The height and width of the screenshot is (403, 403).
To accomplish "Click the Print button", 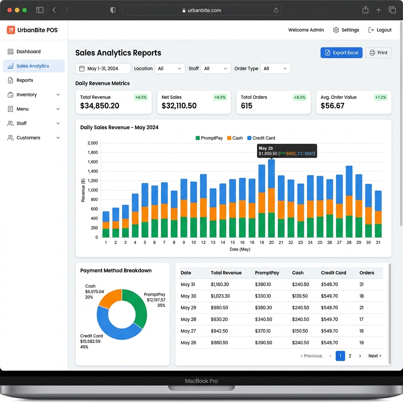I will point(378,53).
